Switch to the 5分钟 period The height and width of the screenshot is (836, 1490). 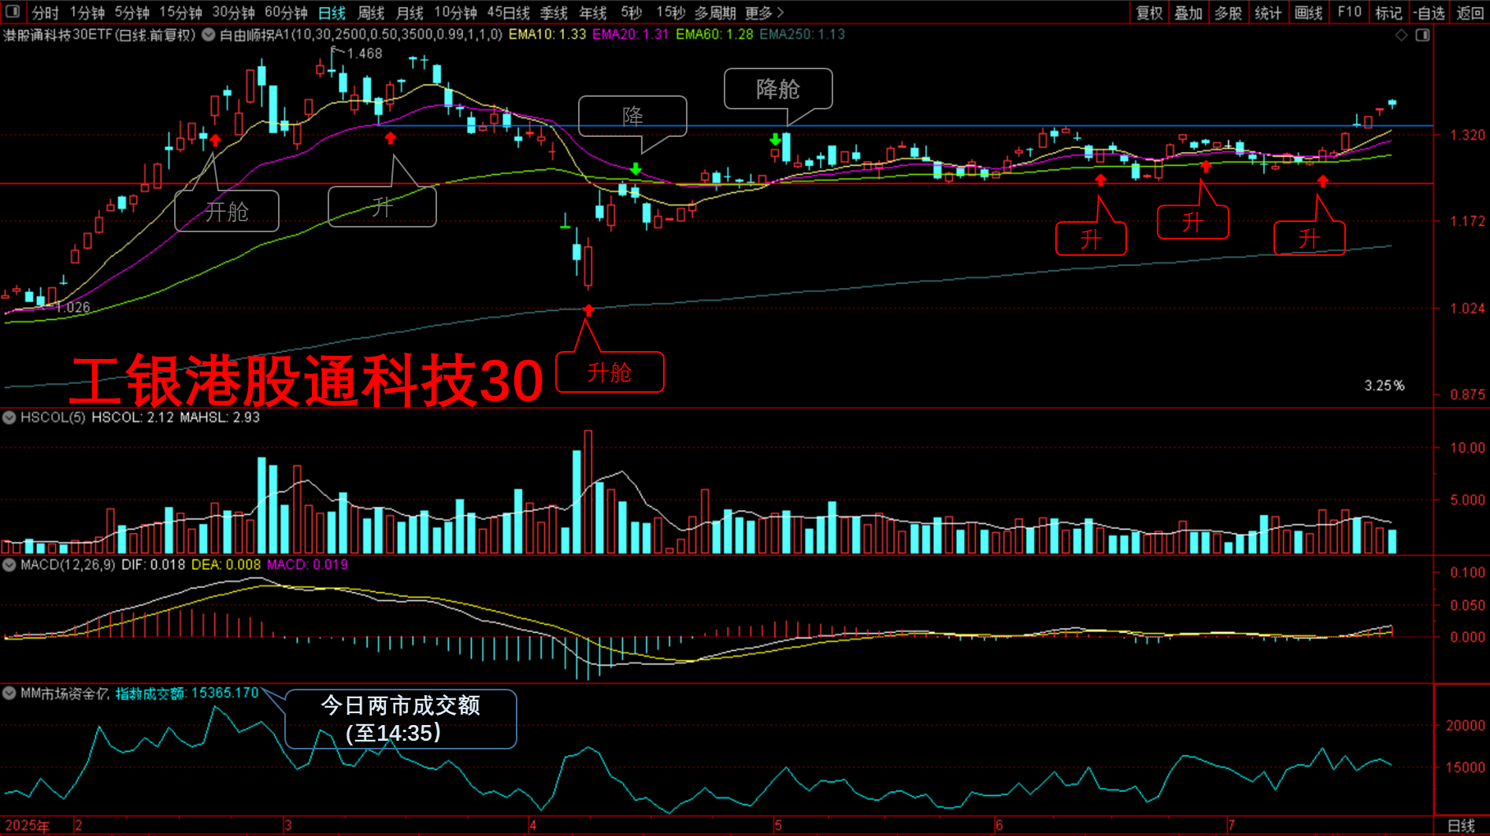132,13
